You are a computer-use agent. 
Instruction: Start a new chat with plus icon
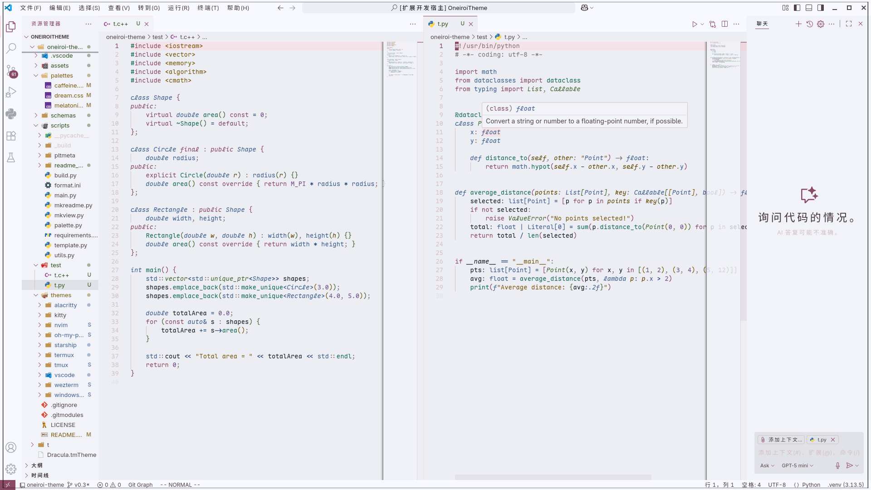(798, 24)
